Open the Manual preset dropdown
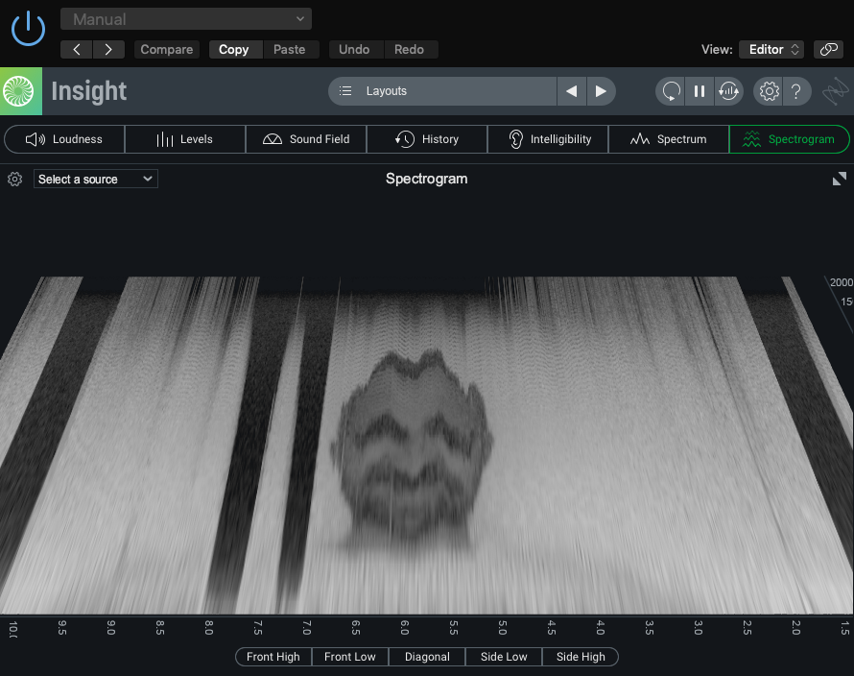The width and height of the screenshot is (854, 676). [186, 19]
